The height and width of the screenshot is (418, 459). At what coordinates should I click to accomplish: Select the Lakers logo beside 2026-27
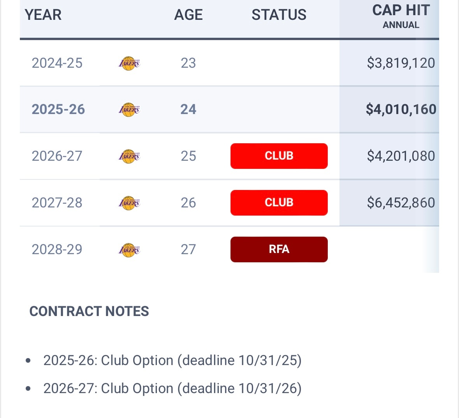(129, 156)
